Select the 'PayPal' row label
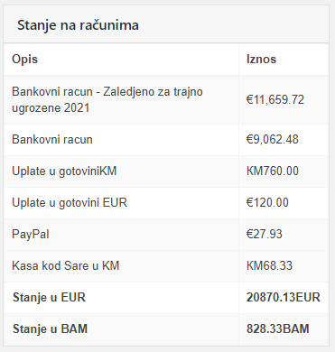 point(31,235)
